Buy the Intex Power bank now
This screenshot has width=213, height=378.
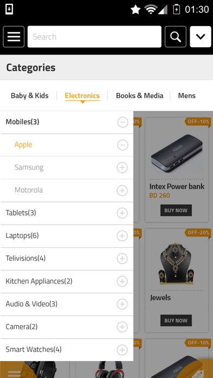click(176, 210)
